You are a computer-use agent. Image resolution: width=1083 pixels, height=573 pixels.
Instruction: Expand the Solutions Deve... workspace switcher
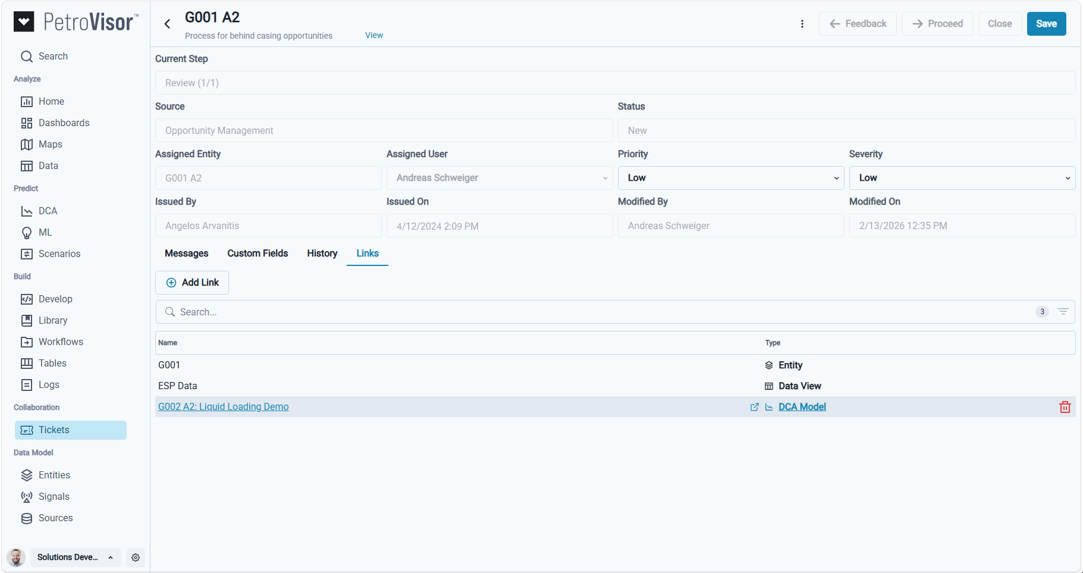pyautogui.click(x=76, y=558)
